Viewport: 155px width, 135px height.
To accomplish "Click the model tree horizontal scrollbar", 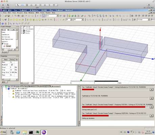I will pyautogui.click(x=27, y=83).
